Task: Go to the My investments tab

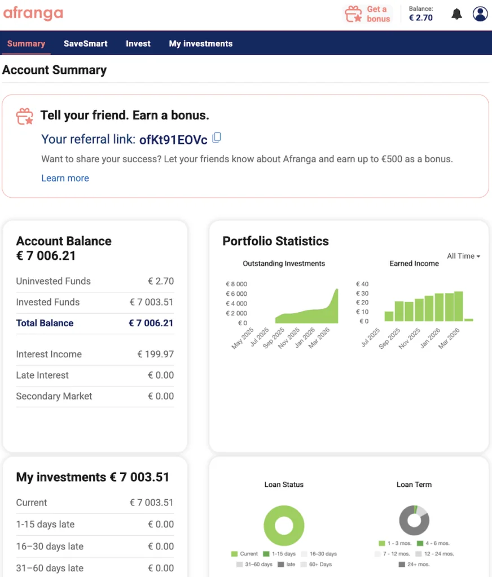Action: pyautogui.click(x=200, y=43)
